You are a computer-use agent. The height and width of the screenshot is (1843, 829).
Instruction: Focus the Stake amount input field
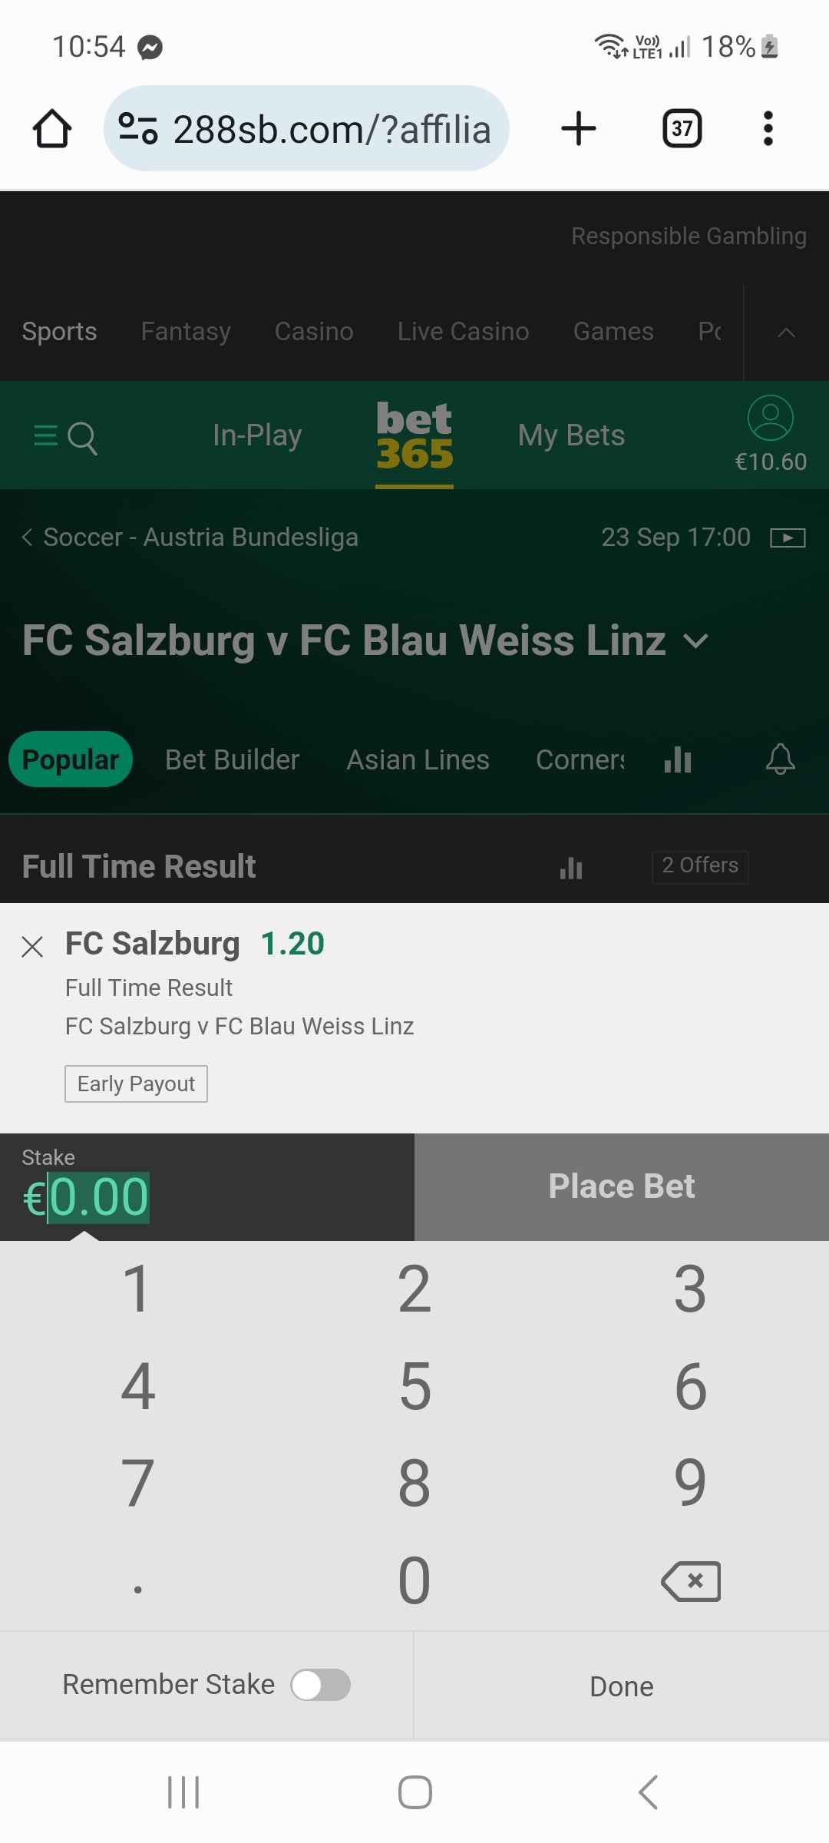point(207,1187)
